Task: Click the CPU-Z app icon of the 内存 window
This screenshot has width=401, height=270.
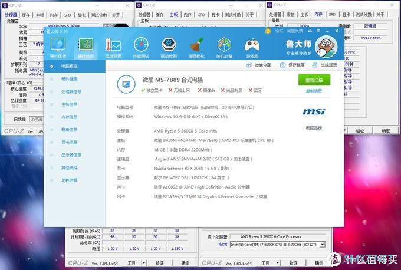Action: [269, 5]
